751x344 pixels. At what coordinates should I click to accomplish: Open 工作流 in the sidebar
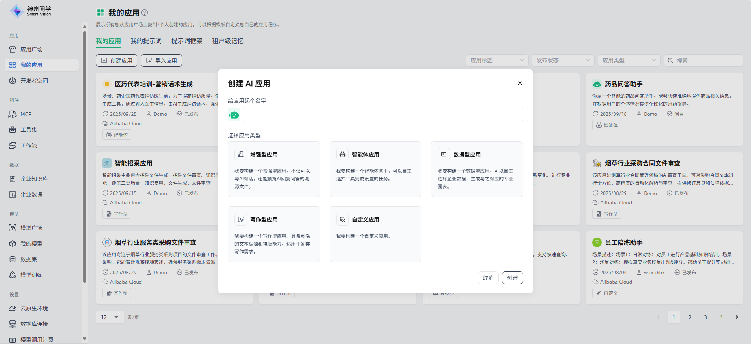click(x=29, y=146)
